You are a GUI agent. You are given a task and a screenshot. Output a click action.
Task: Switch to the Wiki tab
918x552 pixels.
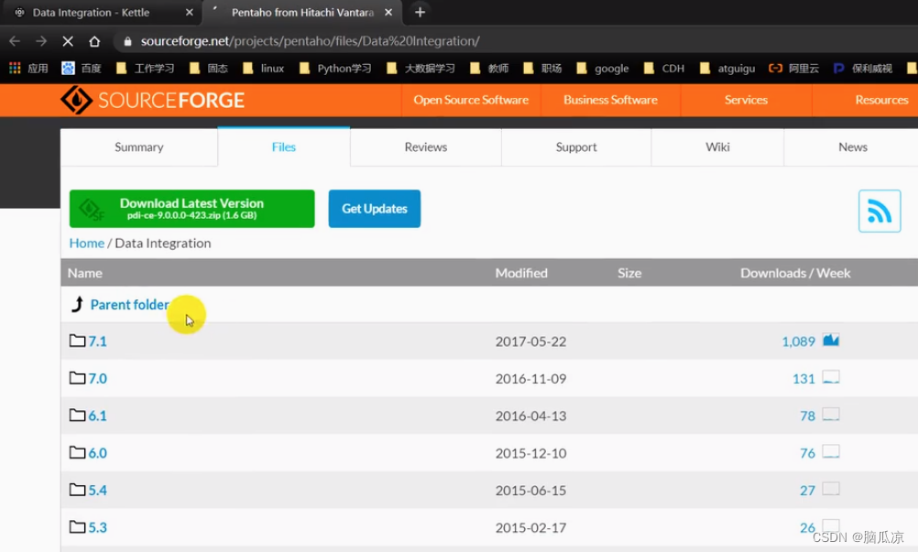(717, 147)
